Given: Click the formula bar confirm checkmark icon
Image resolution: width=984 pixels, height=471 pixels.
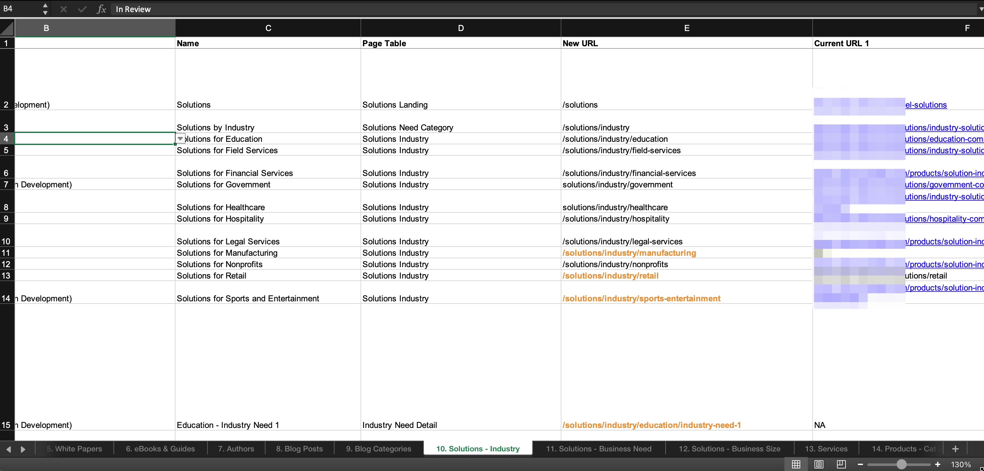Looking at the screenshot, I should (x=82, y=9).
